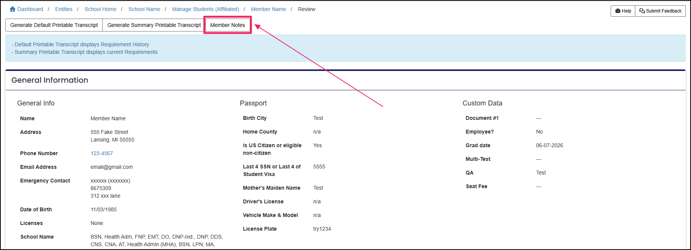Click the QA value Test
This screenshot has height=250, width=691.
tap(541, 173)
